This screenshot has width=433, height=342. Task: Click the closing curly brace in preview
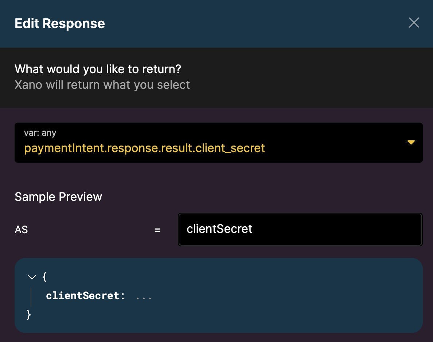pos(29,314)
